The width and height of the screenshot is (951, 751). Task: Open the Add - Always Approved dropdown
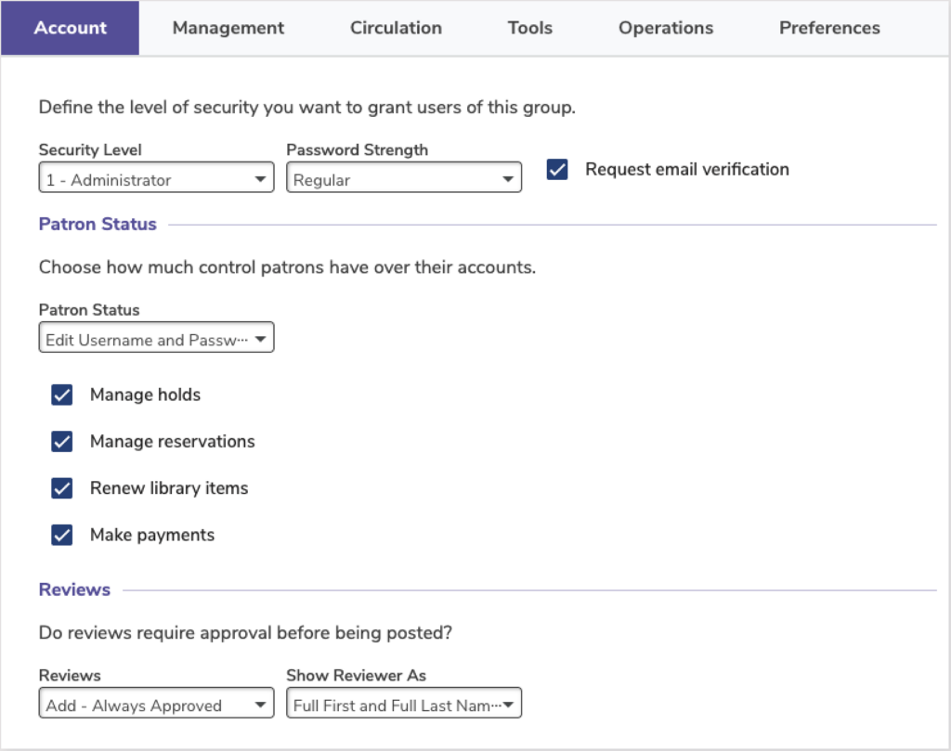(261, 706)
